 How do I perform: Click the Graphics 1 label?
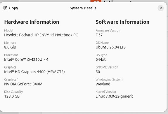(x=11, y=80)
